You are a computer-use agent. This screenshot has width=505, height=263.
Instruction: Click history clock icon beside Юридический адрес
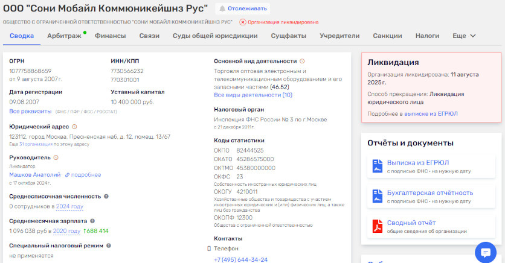74,127
